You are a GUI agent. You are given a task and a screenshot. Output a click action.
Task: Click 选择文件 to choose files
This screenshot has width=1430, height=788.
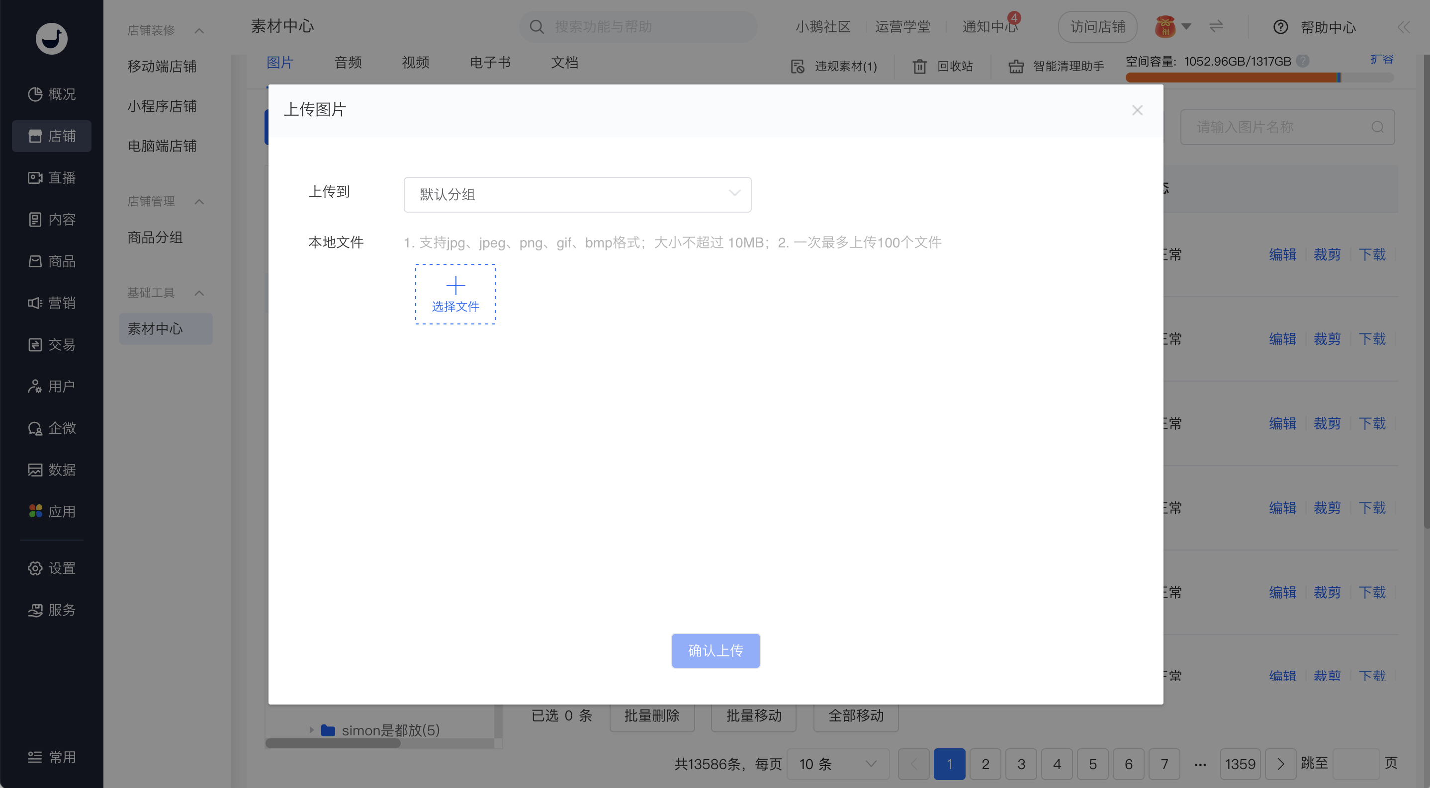point(455,294)
